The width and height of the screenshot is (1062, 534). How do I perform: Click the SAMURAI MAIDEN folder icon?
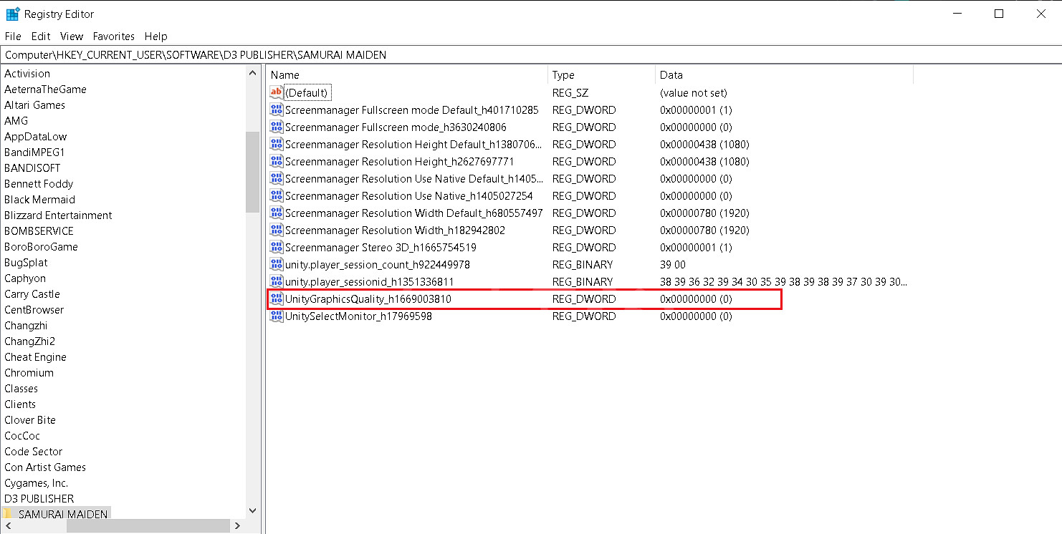(x=9, y=514)
